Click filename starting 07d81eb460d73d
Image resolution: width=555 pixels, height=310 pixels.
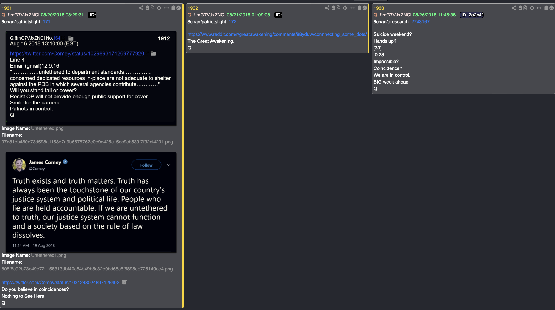87,142
